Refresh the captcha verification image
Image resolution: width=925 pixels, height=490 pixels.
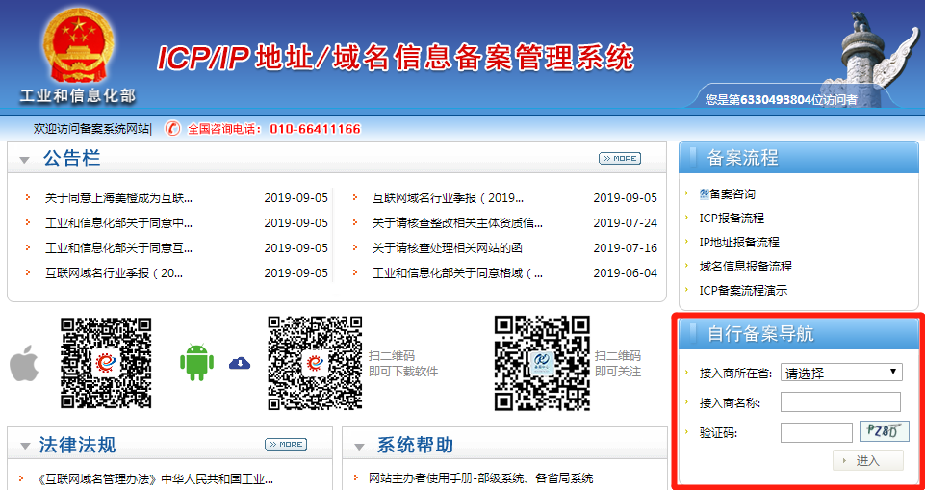pos(884,432)
